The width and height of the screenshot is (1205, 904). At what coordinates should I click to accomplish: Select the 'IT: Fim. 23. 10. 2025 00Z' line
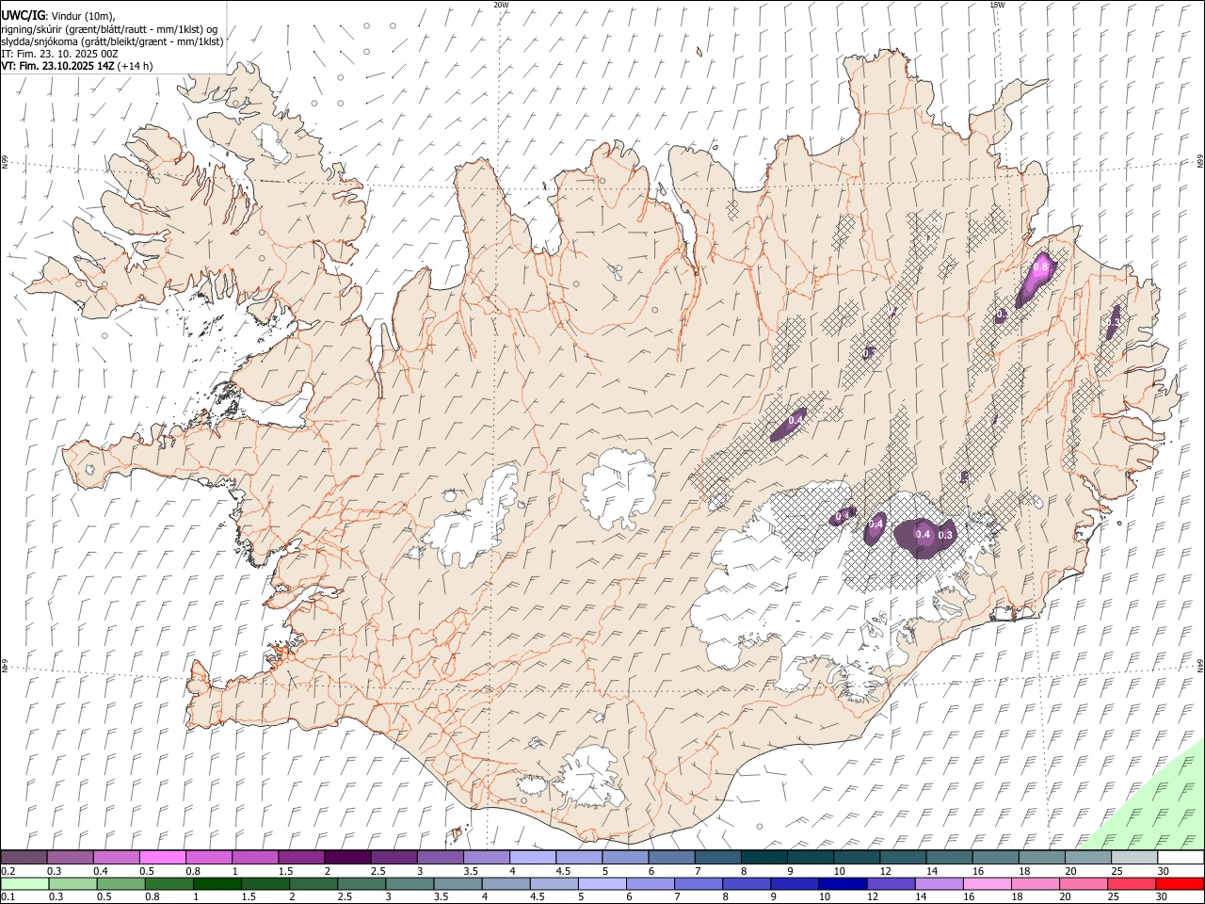pos(59,54)
